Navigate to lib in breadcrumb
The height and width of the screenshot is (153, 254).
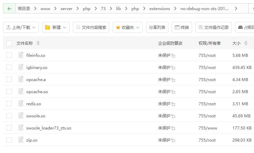pyautogui.click(x=118, y=8)
